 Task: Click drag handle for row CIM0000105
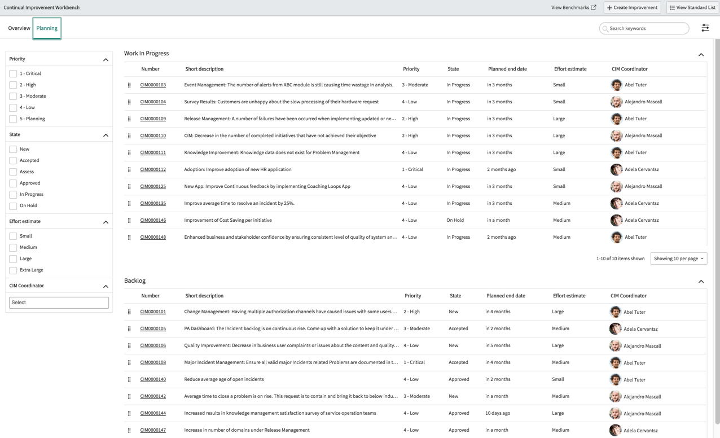(129, 329)
